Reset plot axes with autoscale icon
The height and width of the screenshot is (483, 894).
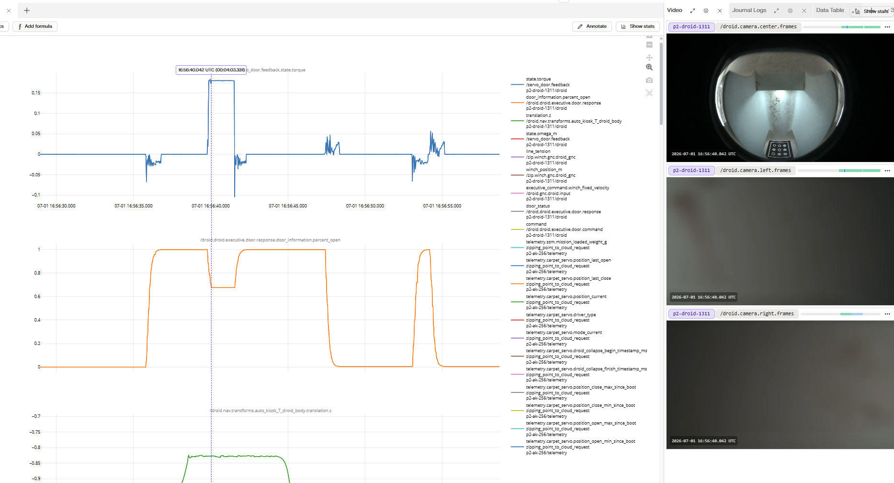(649, 93)
